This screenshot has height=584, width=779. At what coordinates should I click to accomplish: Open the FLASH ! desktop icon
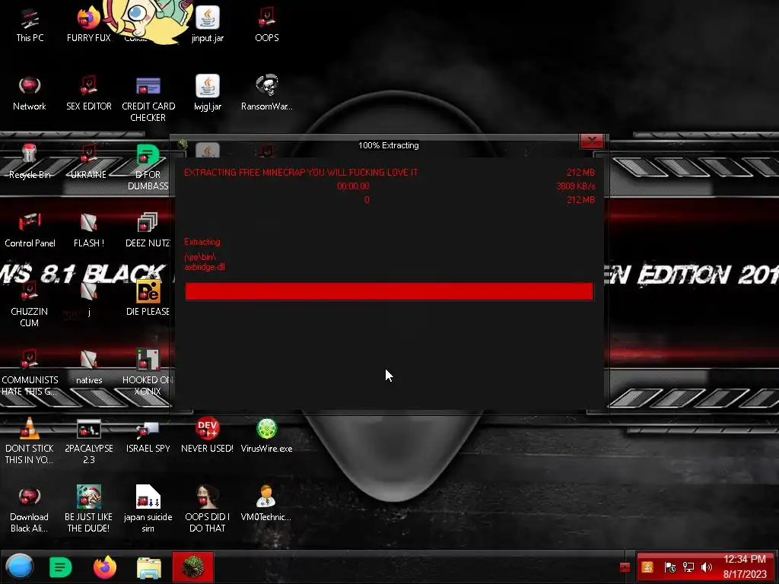pos(88,230)
